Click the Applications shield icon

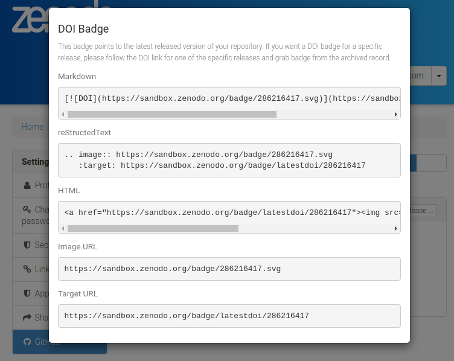[x=27, y=293]
